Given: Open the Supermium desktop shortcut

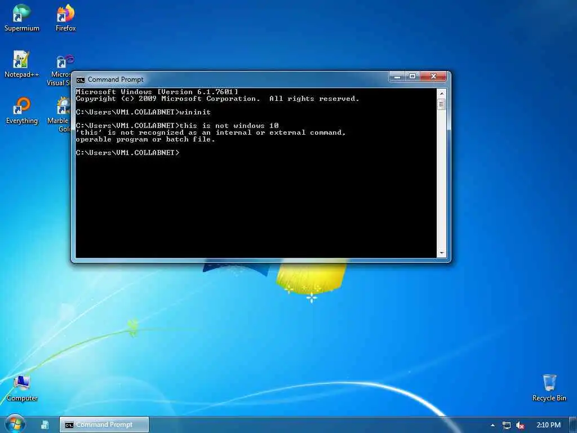Looking at the screenshot, I should pos(22,17).
